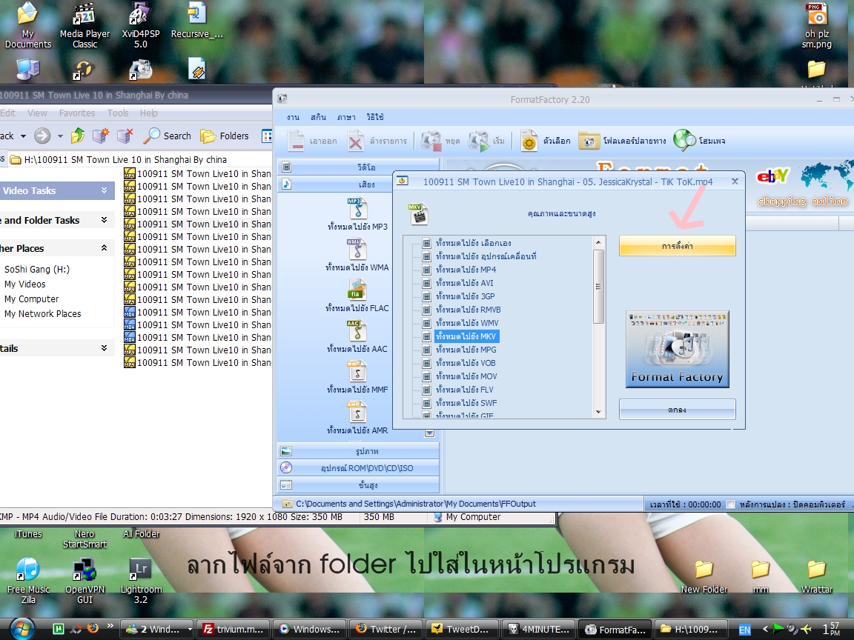Screen dimensions: 854x640
Task: Open My Videos link in Other Places
Action: pyautogui.click(x=25, y=284)
